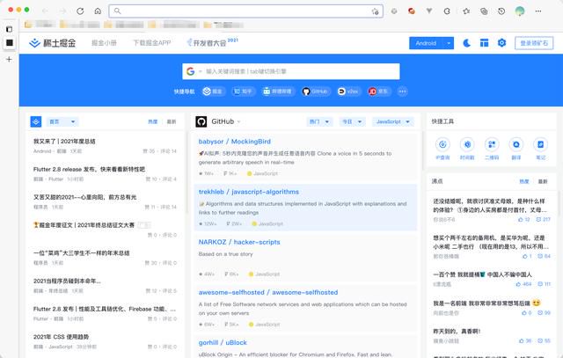Open article 2021年 CSS 使用趋势
Screen dimensions: 563x358
click(x=61, y=337)
